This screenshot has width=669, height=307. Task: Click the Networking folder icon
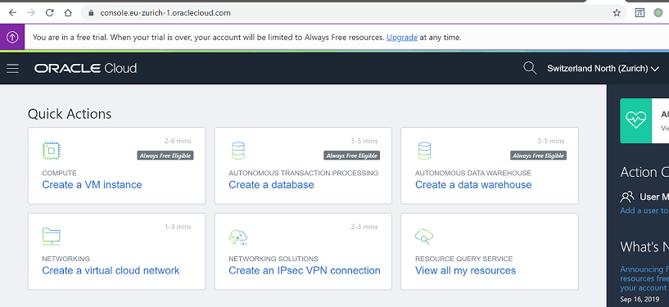[x=52, y=237]
